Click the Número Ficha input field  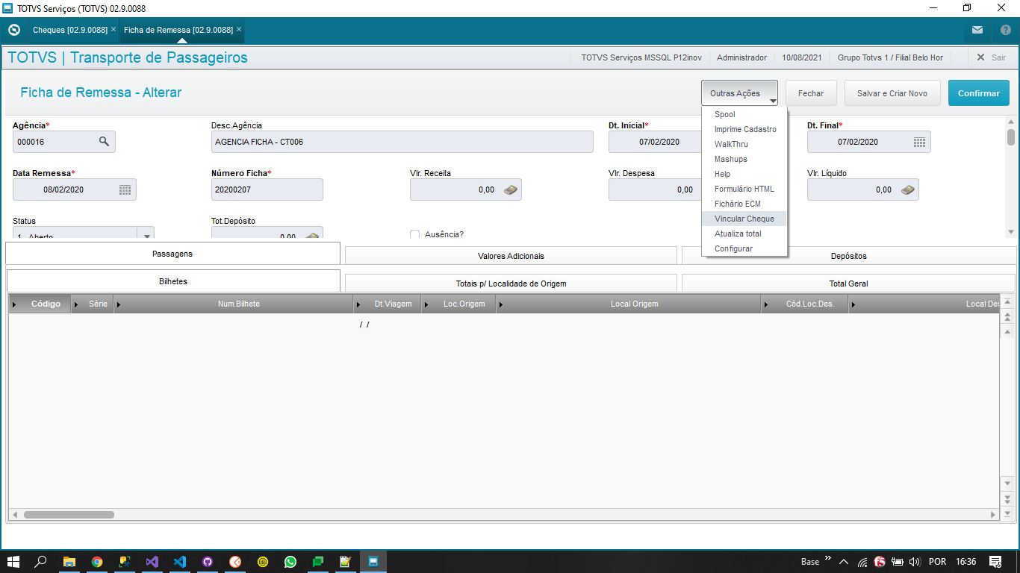[267, 190]
